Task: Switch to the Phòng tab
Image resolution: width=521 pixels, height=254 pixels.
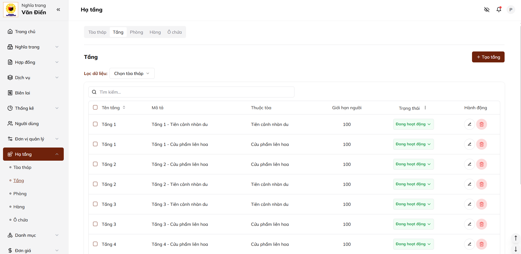Action: pos(136,32)
